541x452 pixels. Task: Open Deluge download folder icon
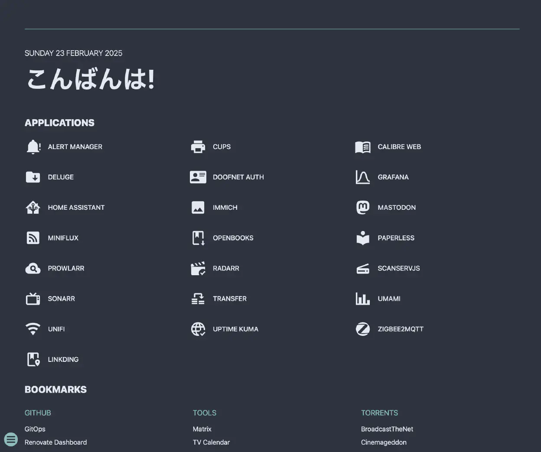tap(33, 177)
